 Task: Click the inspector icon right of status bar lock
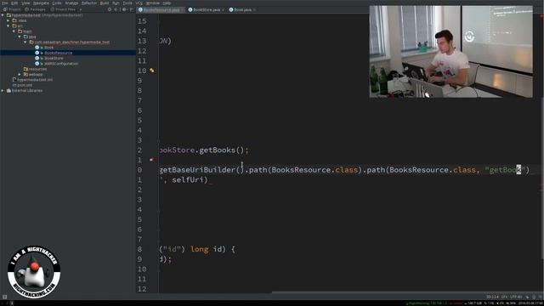click(534, 297)
